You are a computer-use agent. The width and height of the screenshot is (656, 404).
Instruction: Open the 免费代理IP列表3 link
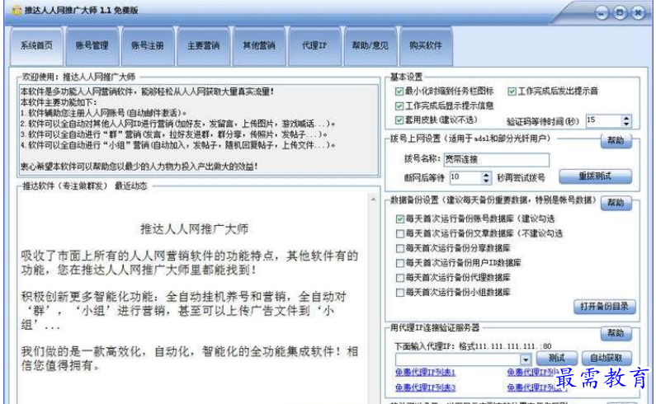point(425,388)
